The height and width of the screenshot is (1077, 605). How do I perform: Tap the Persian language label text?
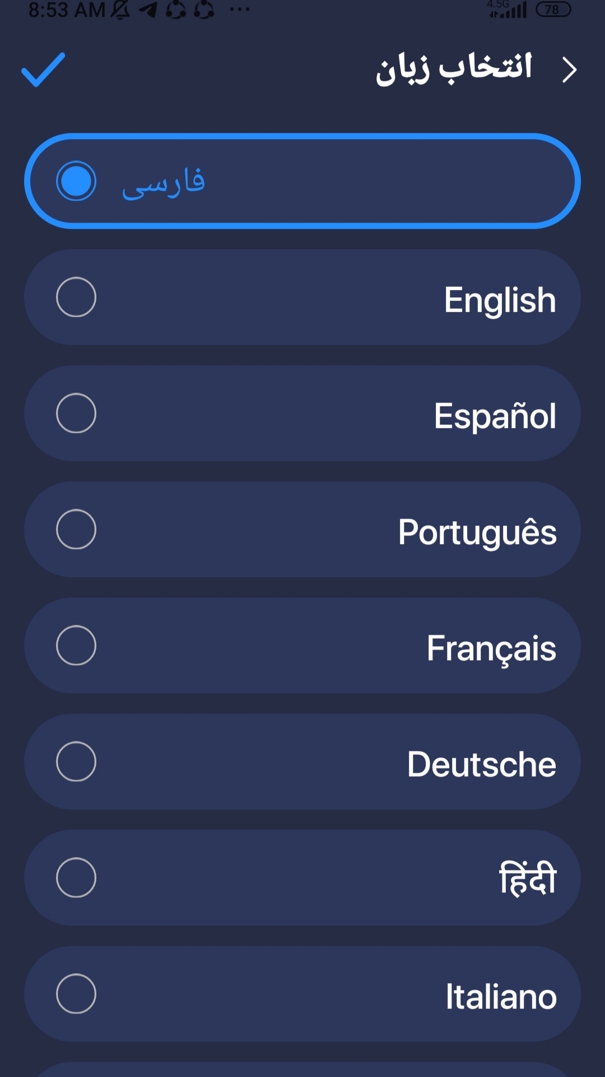pyautogui.click(x=164, y=182)
